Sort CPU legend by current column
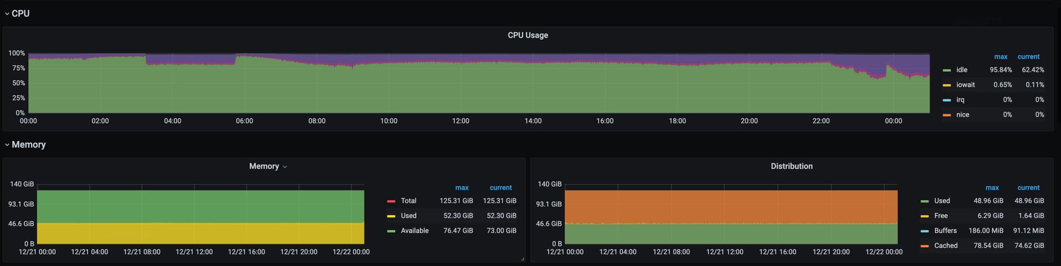The width and height of the screenshot is (1061, 266). pyautogui.click(x=1028, y=57)
